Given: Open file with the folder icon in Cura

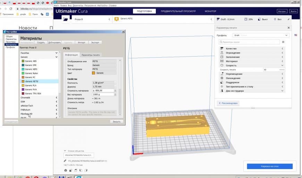Looking at the screenshot, I should pos(66,19).
